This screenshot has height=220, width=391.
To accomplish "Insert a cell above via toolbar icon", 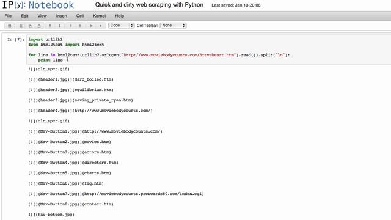I will 71,26.
